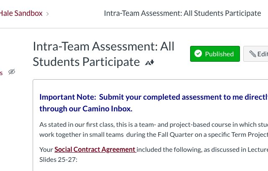Click the white checkmark circle in Published
This screenshot has height=171, width=268.
click(198, 54)
